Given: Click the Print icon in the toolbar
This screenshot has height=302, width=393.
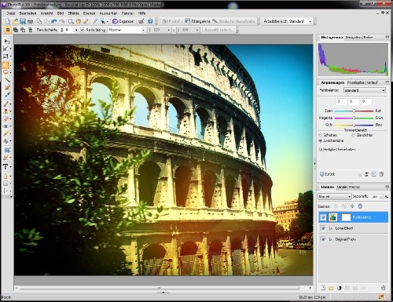Looking at the screenshot, I should pos(31,21).
